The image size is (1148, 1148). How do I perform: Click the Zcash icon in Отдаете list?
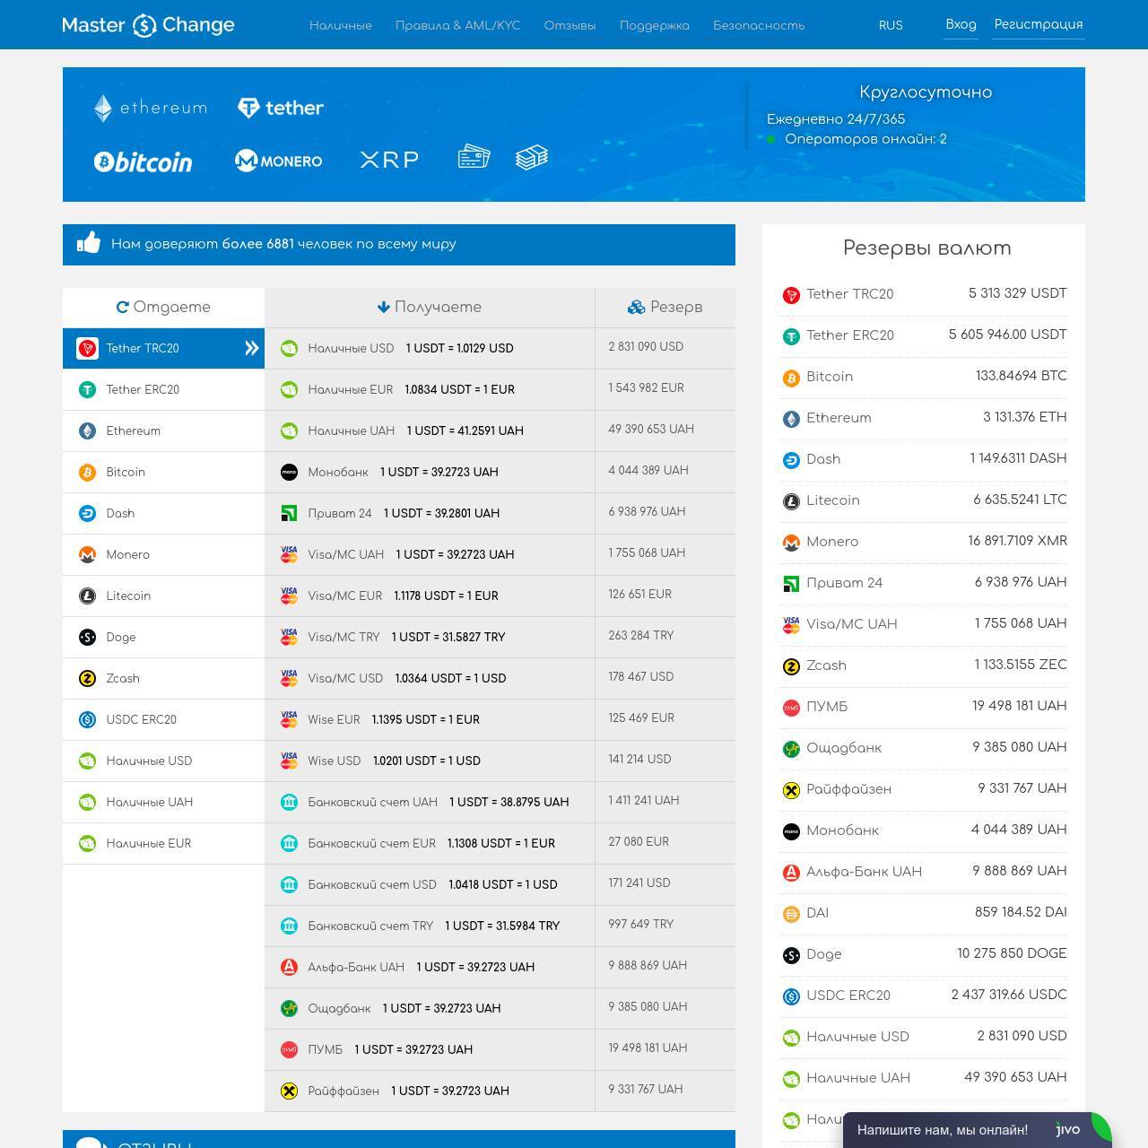(x=87, y=678)
